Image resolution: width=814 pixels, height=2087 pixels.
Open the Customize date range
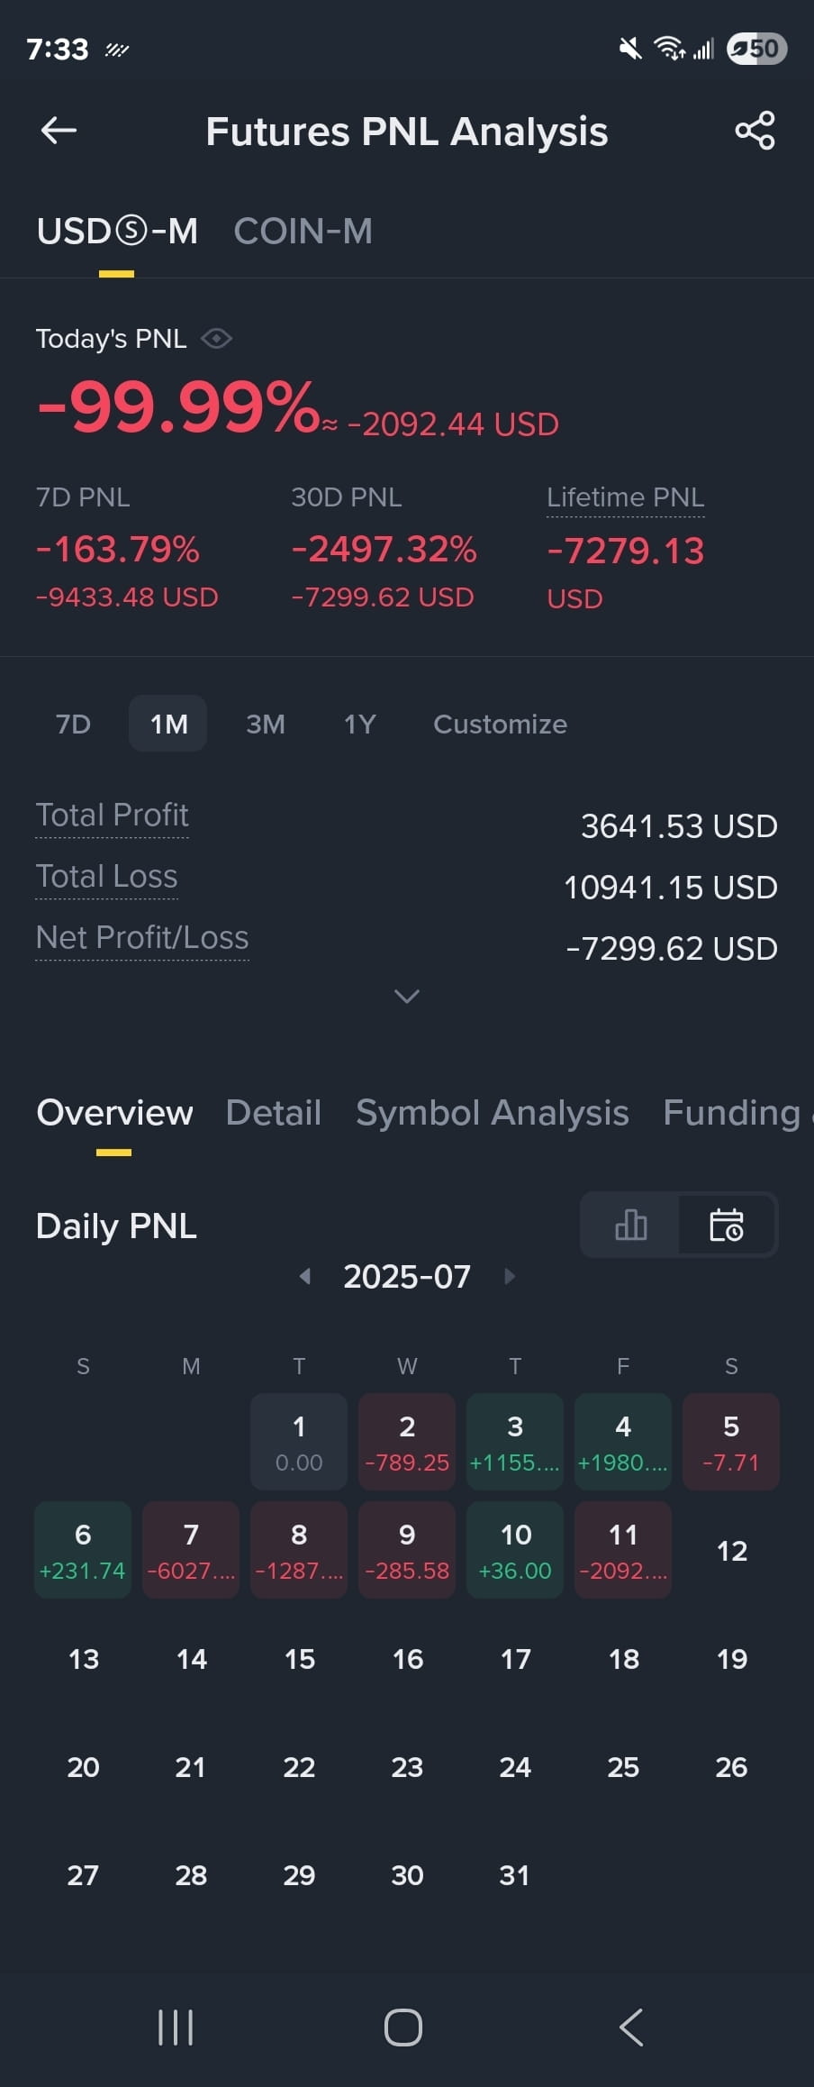(x=501, y=724)
